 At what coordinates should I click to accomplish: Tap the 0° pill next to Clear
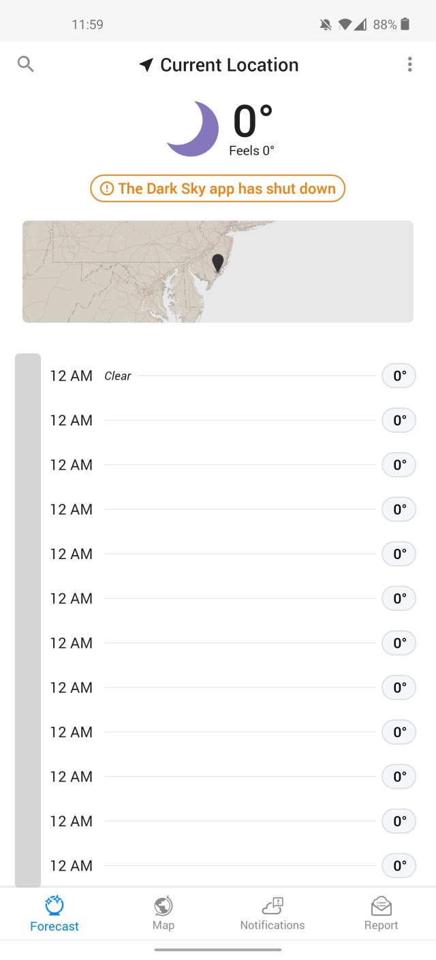399,376
